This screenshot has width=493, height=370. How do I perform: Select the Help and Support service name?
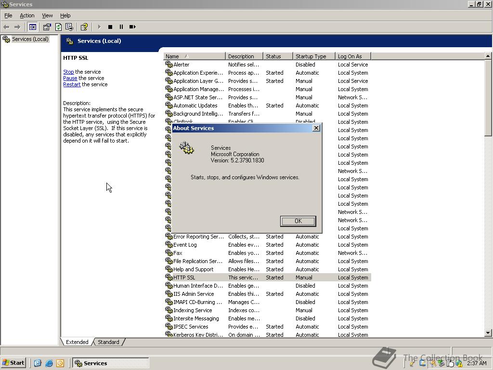click(194, 269)
